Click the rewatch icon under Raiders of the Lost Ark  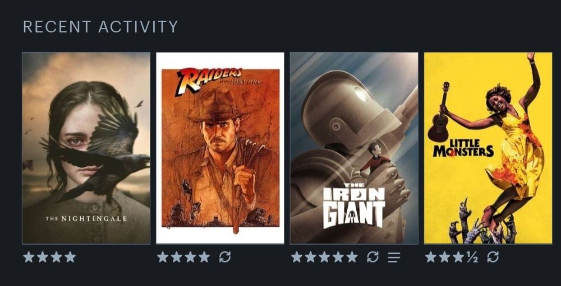(x=225, y=257)
